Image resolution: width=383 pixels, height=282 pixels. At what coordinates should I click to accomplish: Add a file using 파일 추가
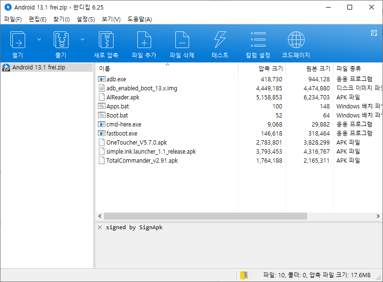(144, 44)
